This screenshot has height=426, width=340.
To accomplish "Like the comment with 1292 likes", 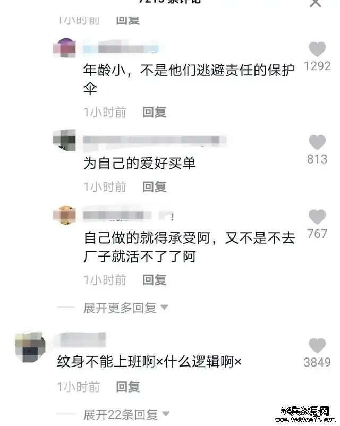I will coord(317,49).
